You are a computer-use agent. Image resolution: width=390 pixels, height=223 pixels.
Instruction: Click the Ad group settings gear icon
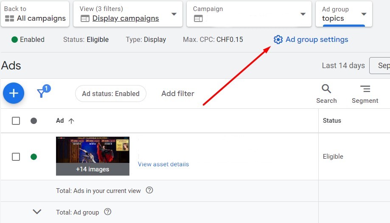tap(278, 40)
